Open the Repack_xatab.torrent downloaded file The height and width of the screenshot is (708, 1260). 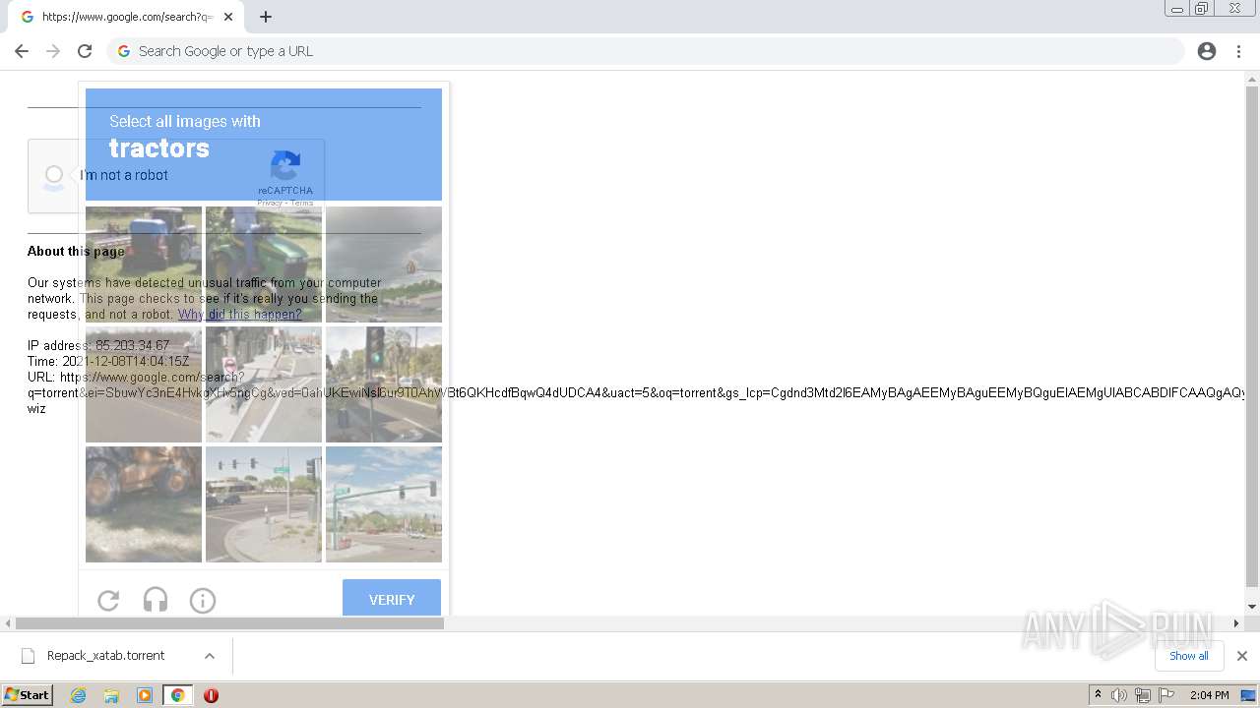coord(105,656)
